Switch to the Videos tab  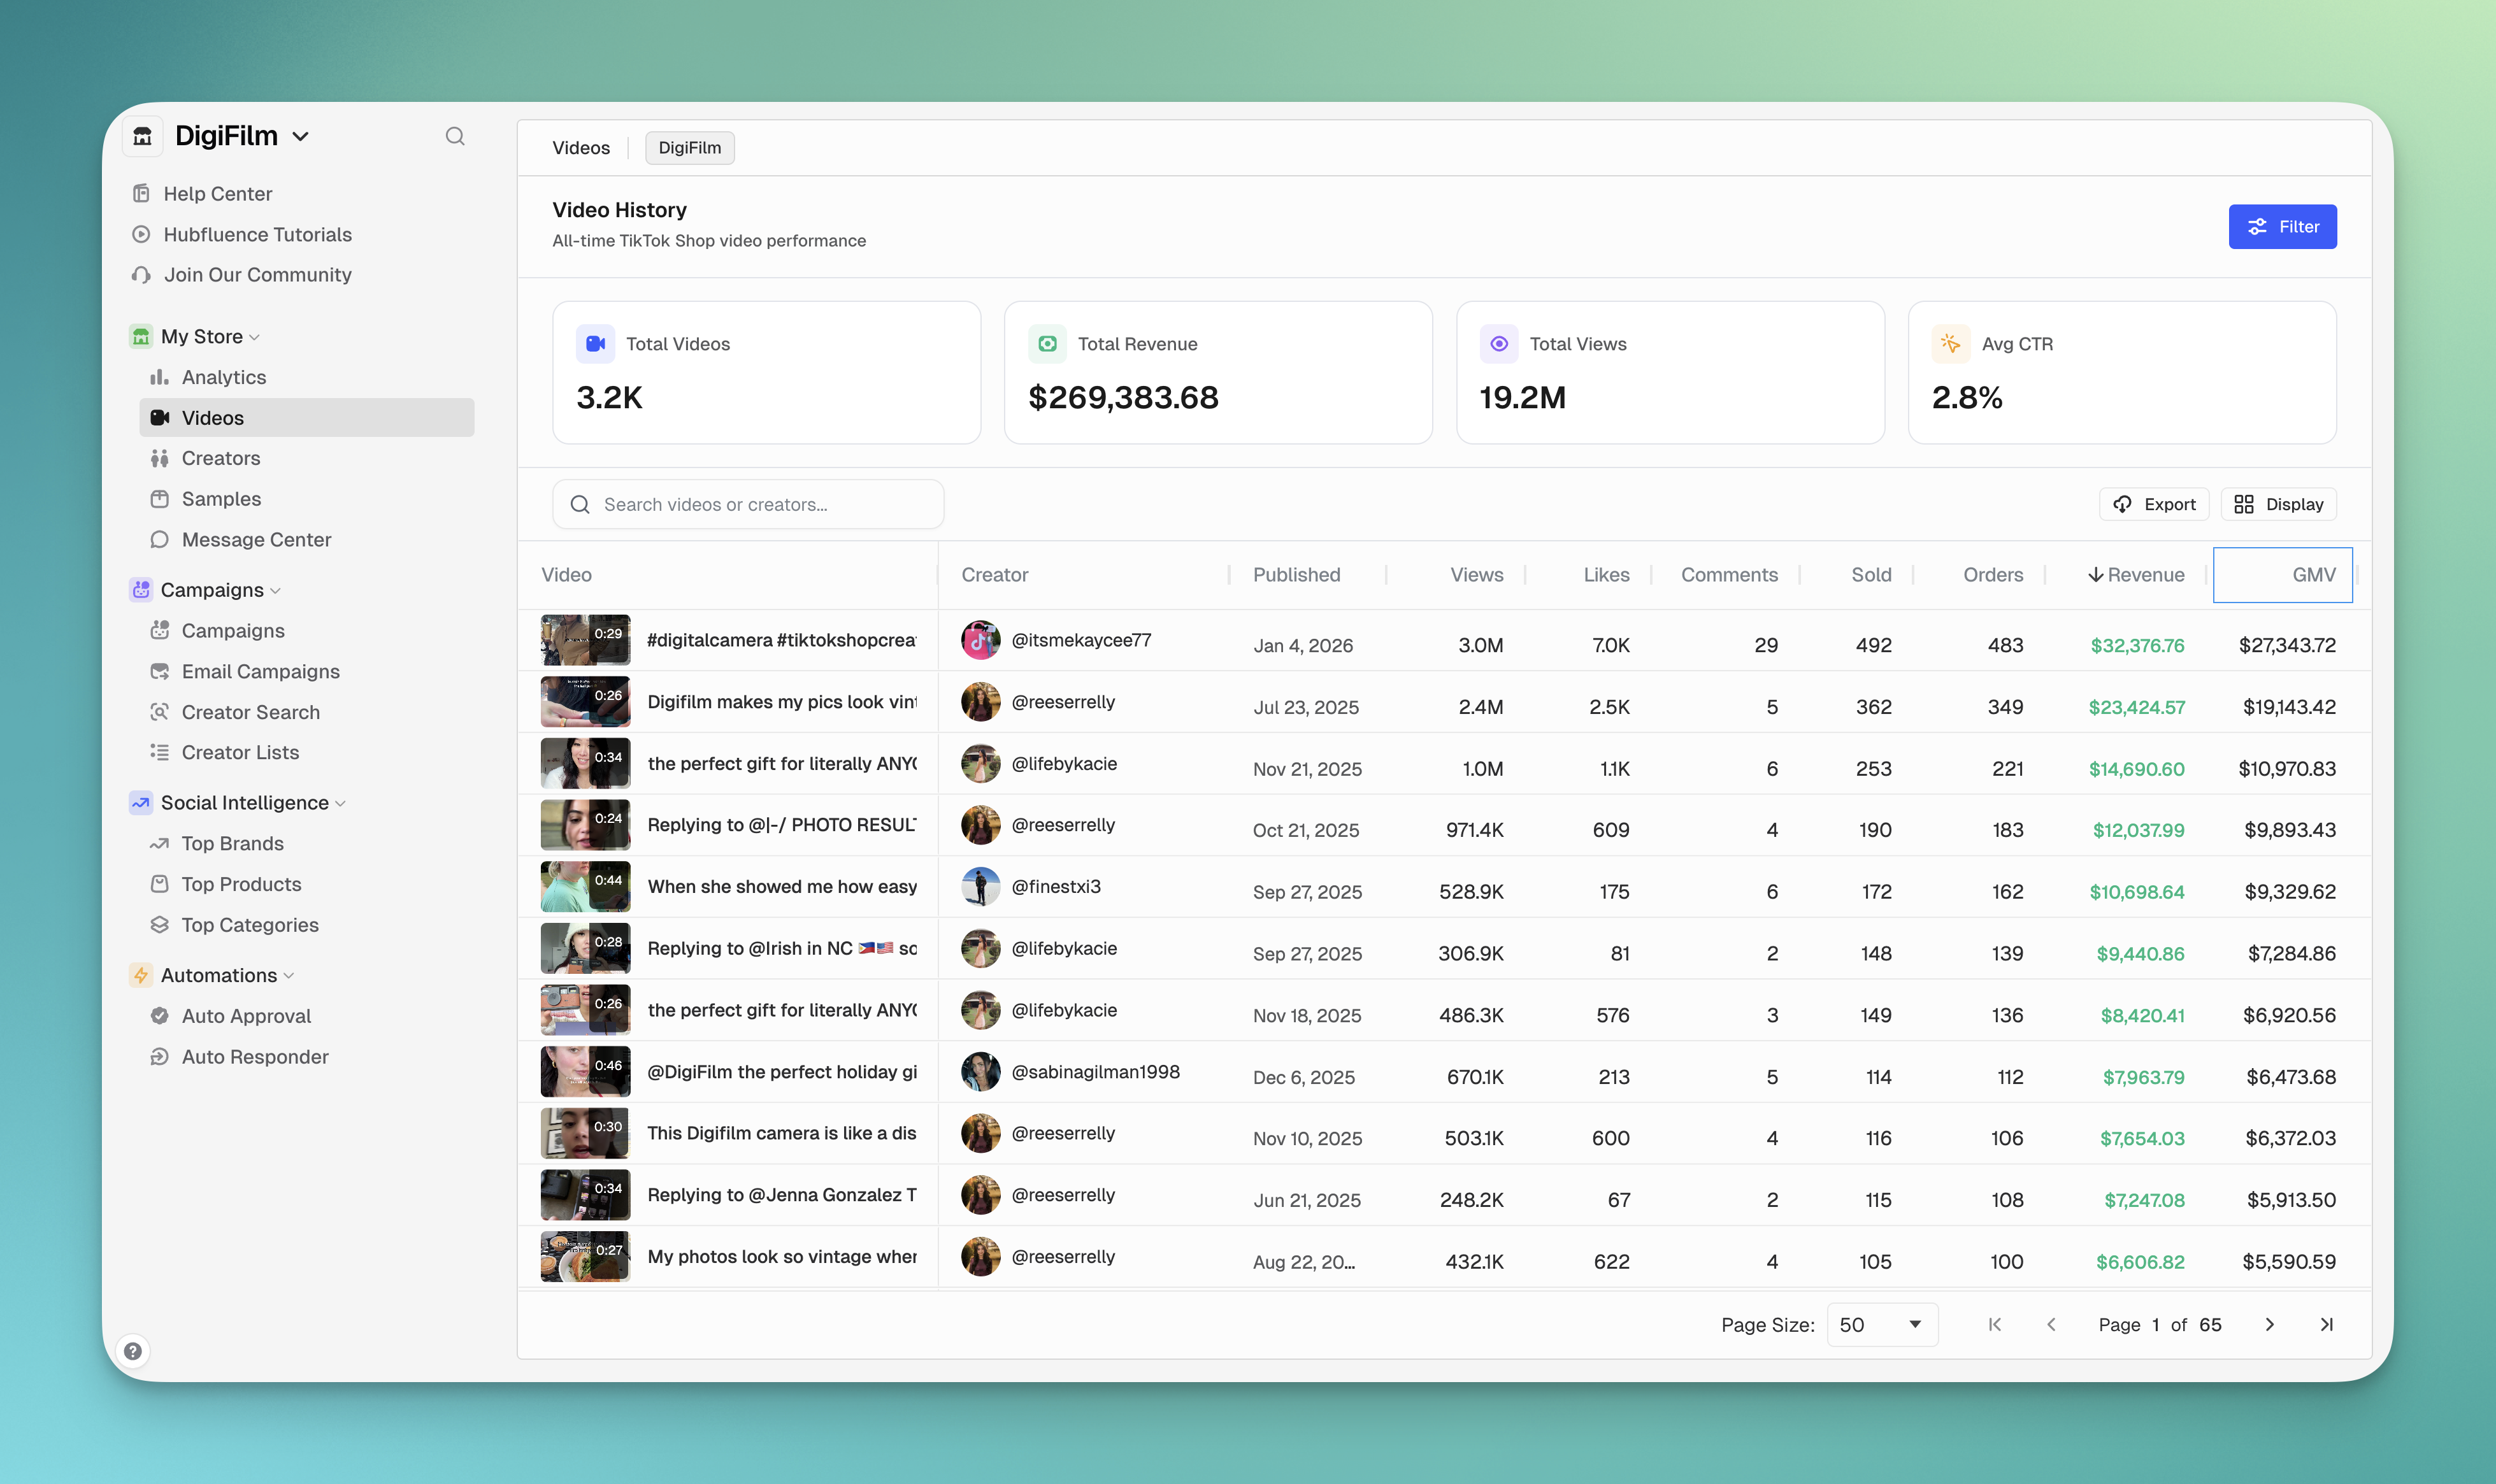(580, 147)
